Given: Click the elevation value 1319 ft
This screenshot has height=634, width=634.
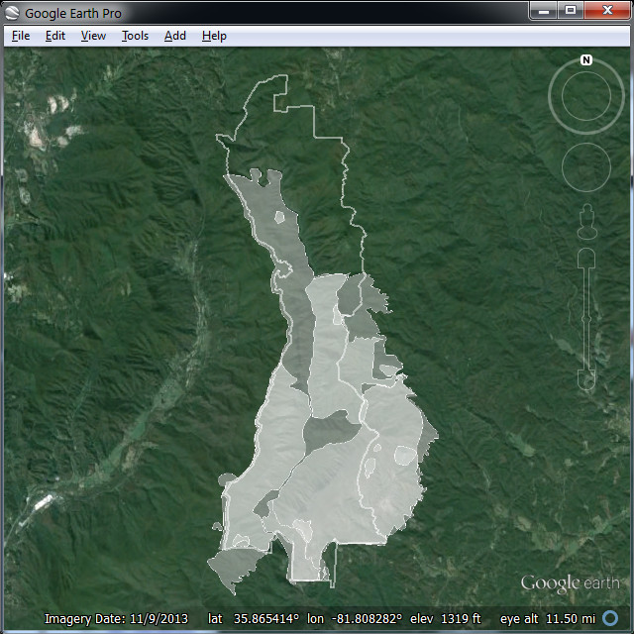Looking at the screenshot, I should point(461,618).
